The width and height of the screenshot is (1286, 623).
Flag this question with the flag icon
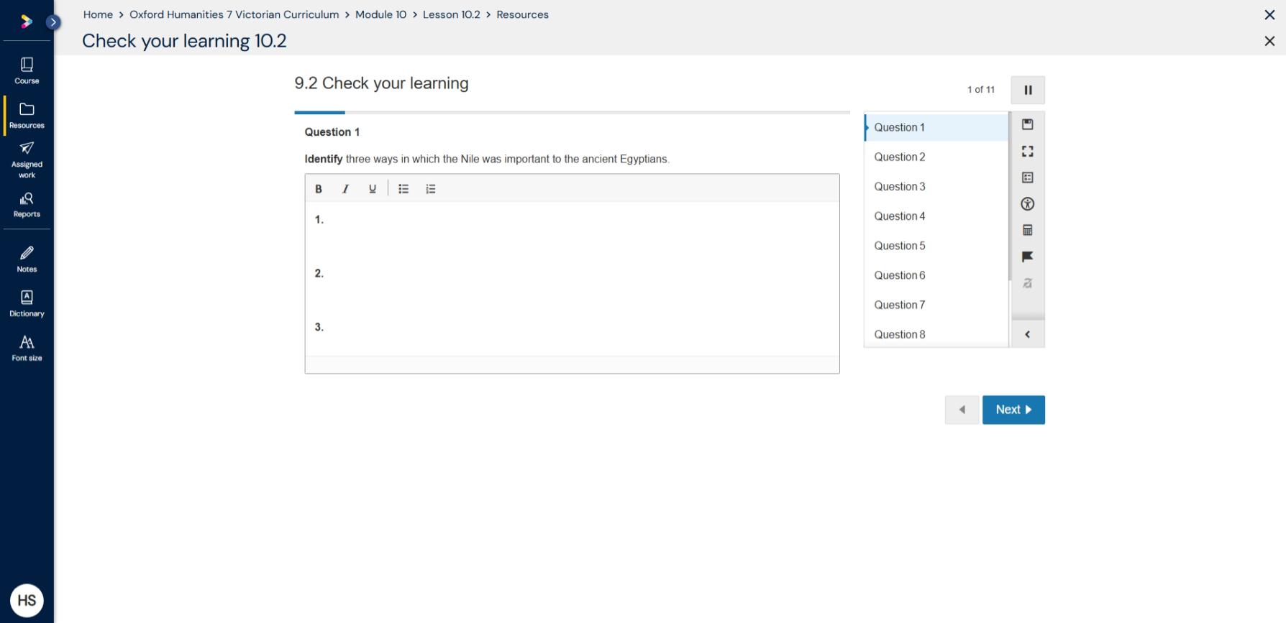pos(1028,257)
